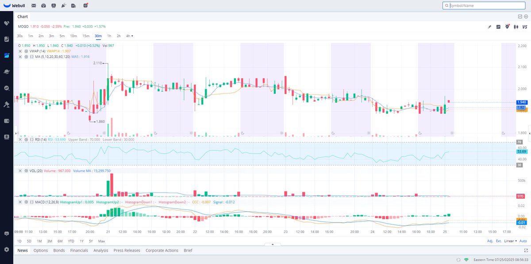
Task: Remove the MA indicator
Action: pos(20,57)
